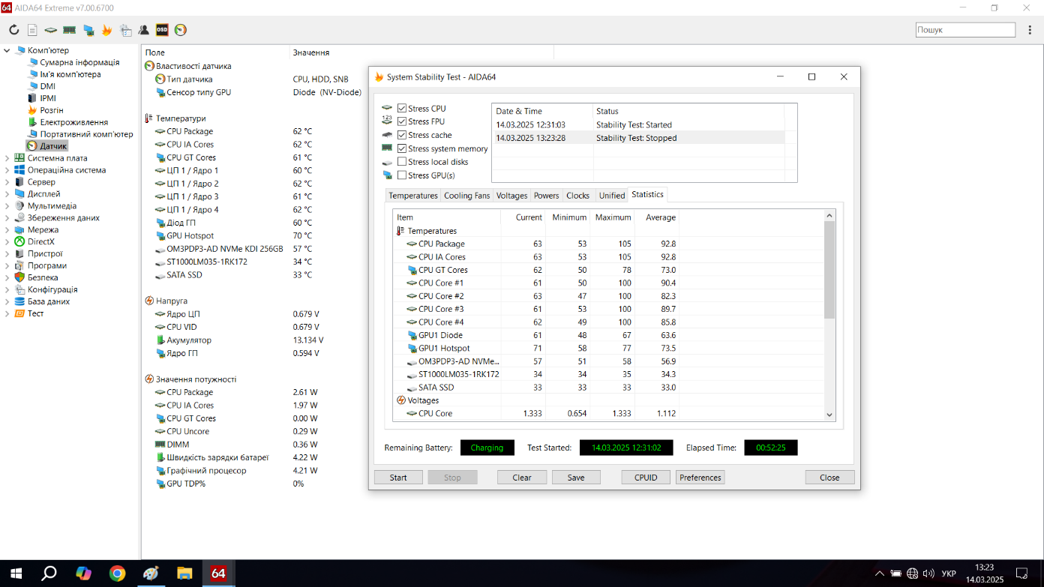Collapse the Комп'ютер tree node
The image size is (1044, 587).
(7, 51)
